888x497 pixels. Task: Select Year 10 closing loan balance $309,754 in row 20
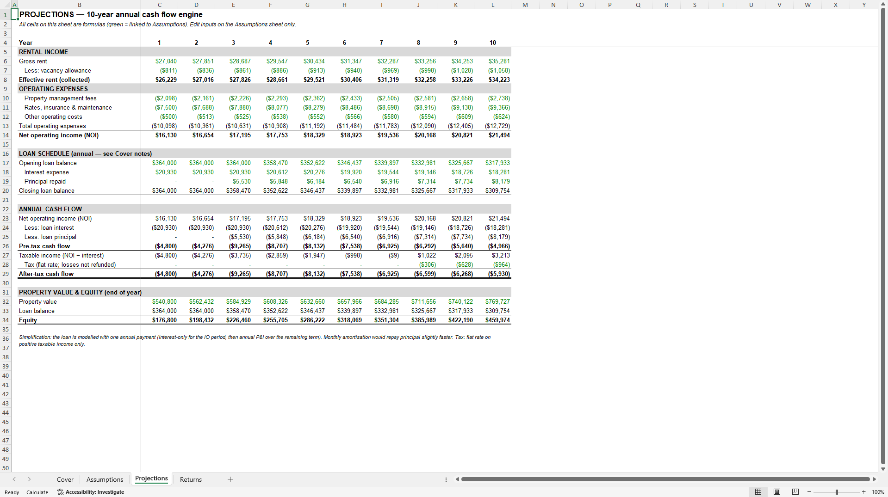[493, 190]
